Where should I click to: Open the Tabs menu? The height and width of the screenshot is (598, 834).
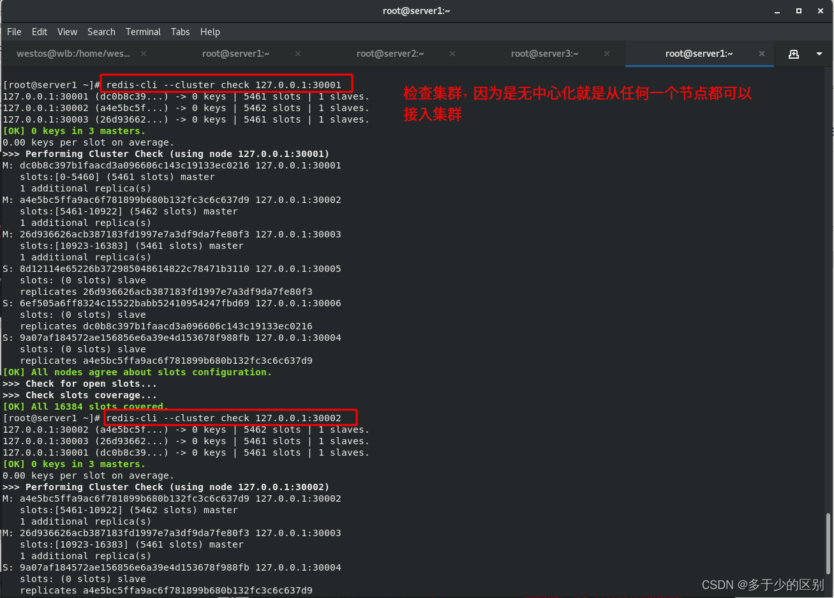181,32
